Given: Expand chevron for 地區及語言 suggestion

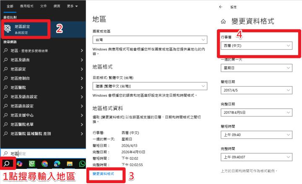Looking at the screenshot, I should 82,60.
